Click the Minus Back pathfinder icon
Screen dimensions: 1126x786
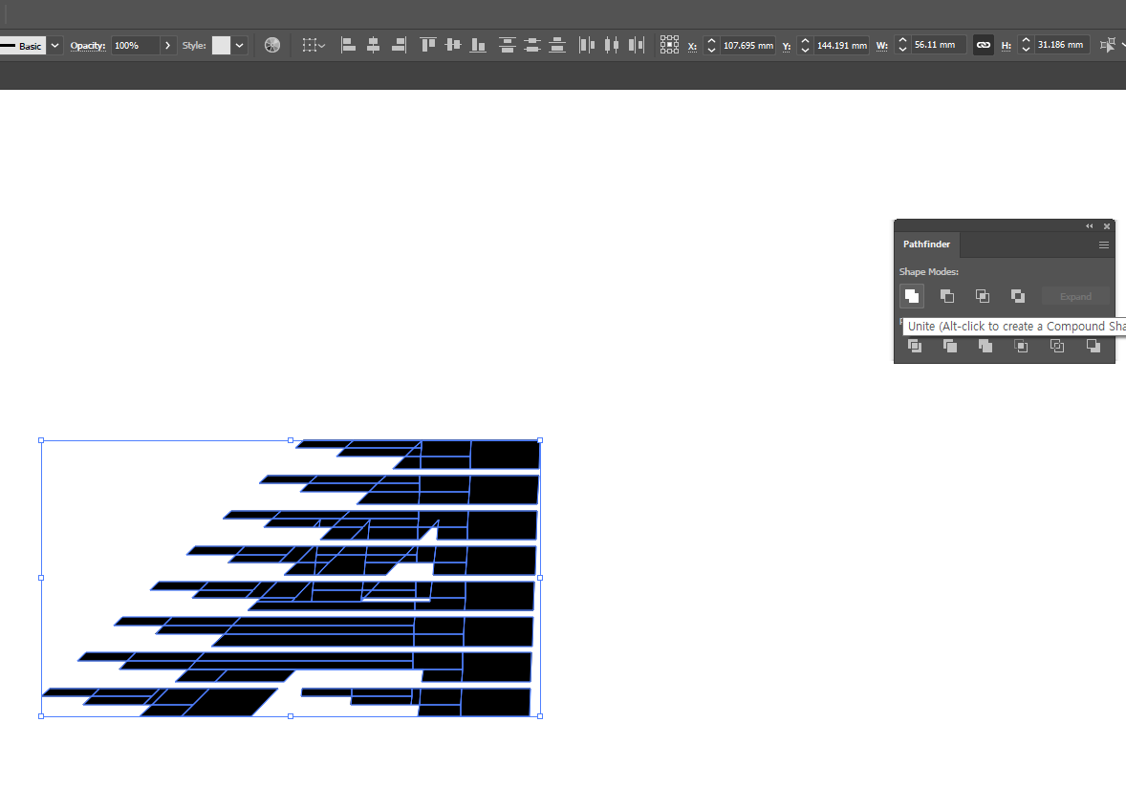click(1093, 346)
